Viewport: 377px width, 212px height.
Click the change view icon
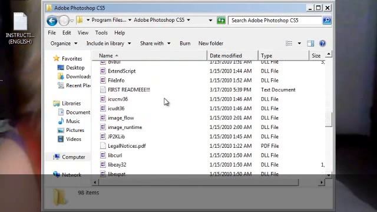(289, 44)
